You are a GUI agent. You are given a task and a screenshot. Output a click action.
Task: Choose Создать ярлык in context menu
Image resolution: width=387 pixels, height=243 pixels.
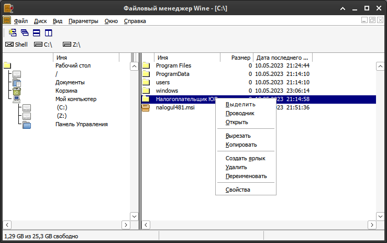[246, 158]
